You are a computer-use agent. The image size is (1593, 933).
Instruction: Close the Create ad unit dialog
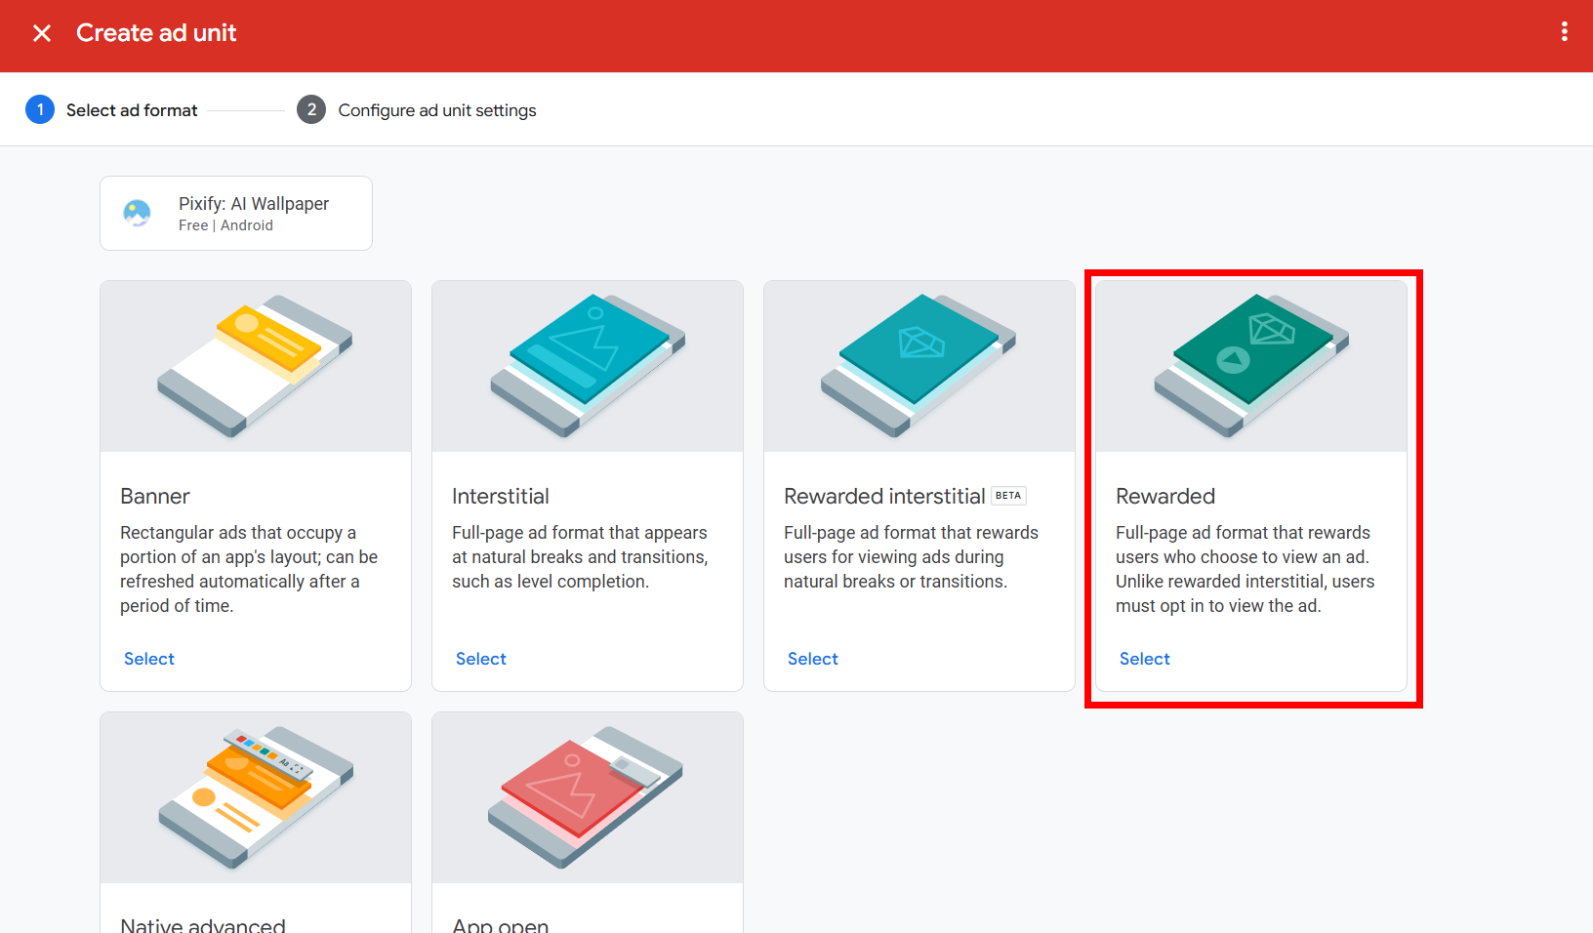coord(42,33)
